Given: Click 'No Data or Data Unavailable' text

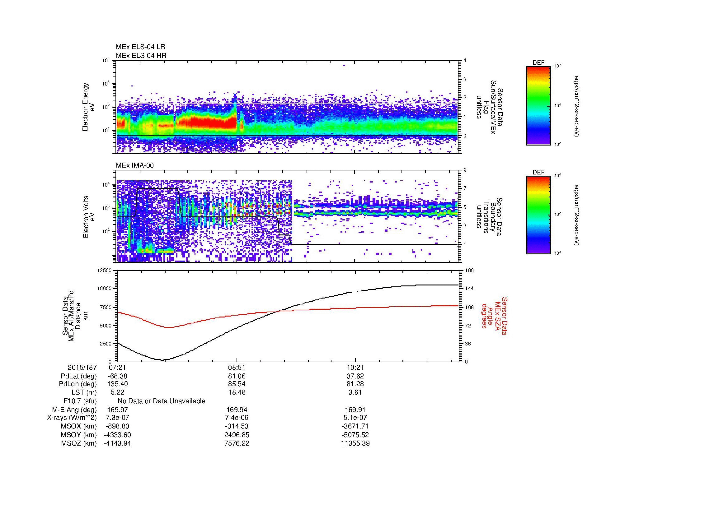Looking at the screenshot, I should 162,401.
